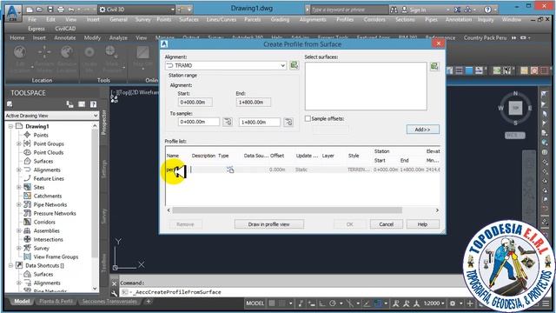
Task: Collapse the Drawing1 tree node
Action: (x=10, y=126)
